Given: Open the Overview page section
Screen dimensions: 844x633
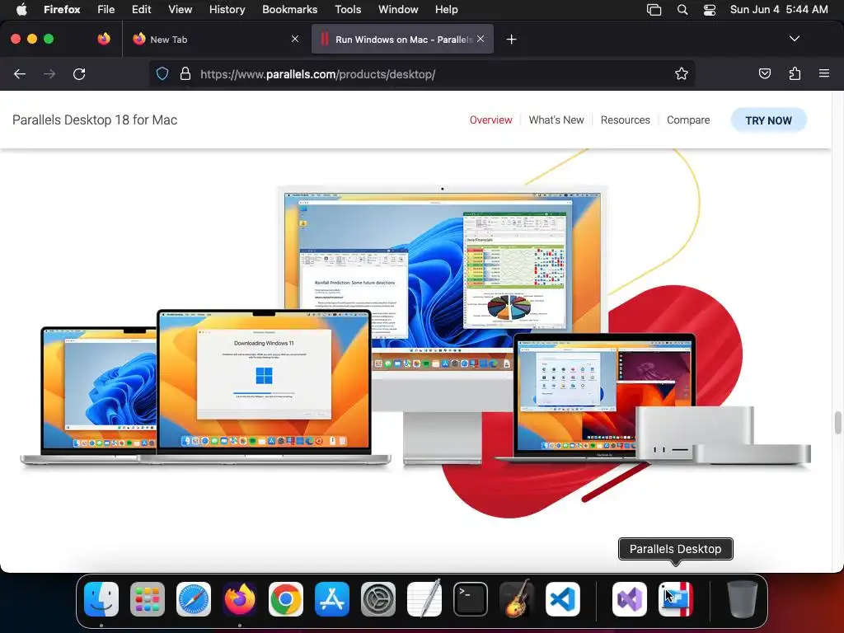Looking at the screenshot, I should 491,120.
